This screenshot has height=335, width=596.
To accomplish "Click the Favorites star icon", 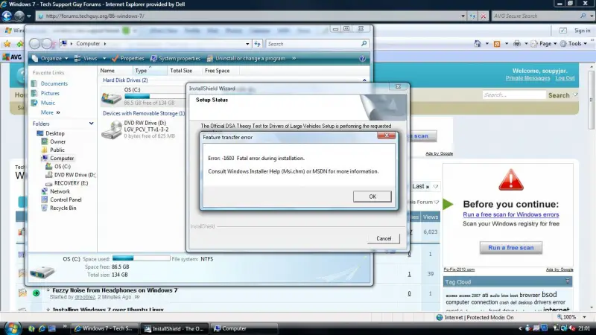I will point(7,44).
